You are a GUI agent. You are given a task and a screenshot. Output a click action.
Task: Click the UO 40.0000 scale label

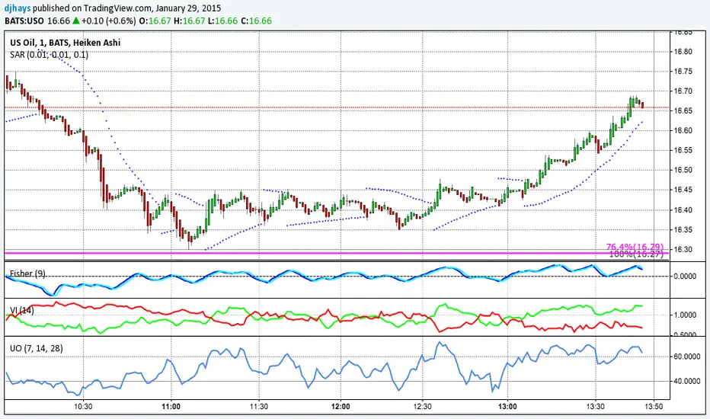(x=687, y=381)
